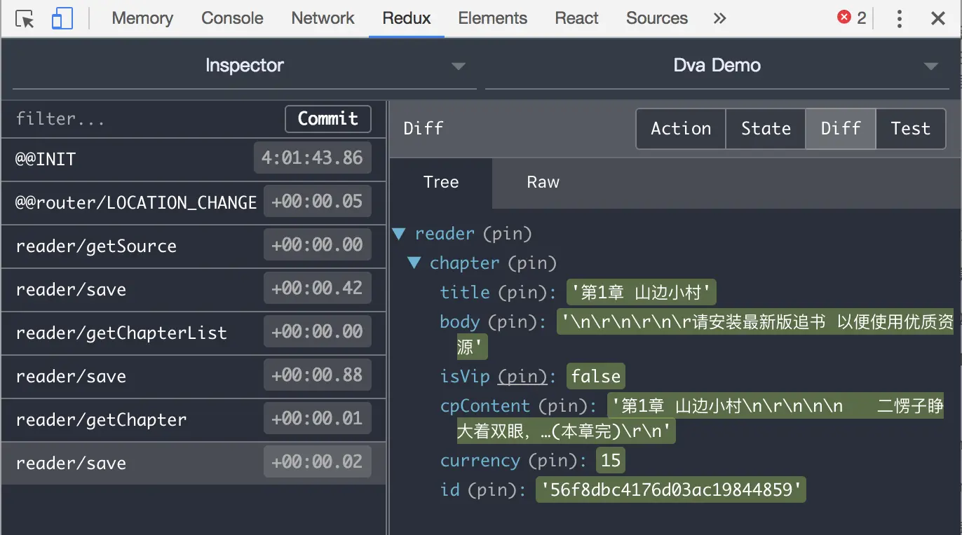Click the title value '第1章 山边小村'
The width and height of the screenshot is (962, 535).
[x=642, y=293]
